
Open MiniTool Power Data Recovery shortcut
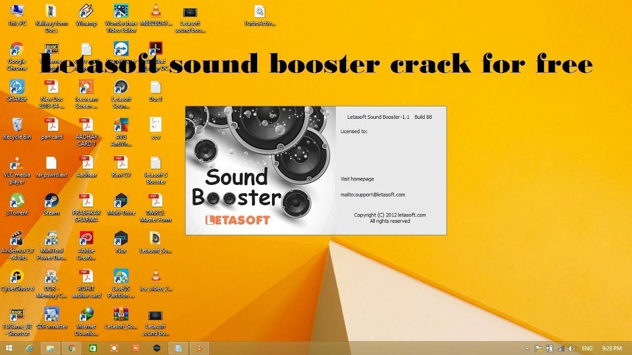51,246
